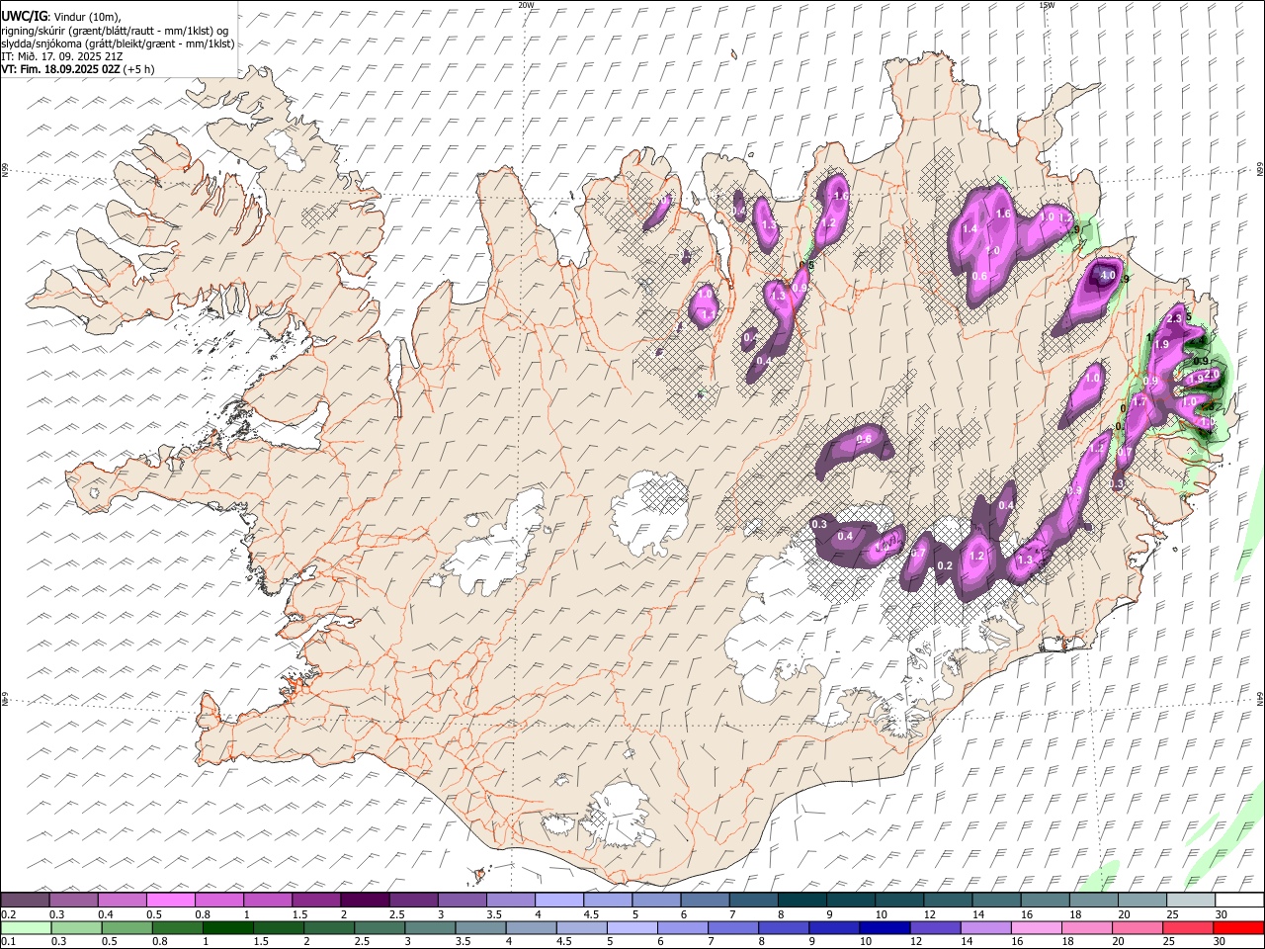Pick the darkest purple 2 swatch in upper scale
Viewport: 1265px width, 949px height.
365,900
